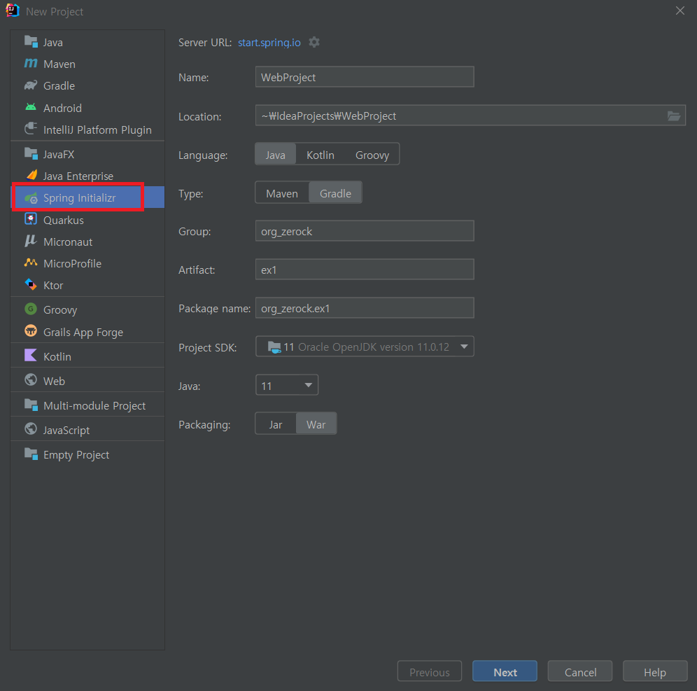Edit the Group field org_zerock

(x=365, y=231)
